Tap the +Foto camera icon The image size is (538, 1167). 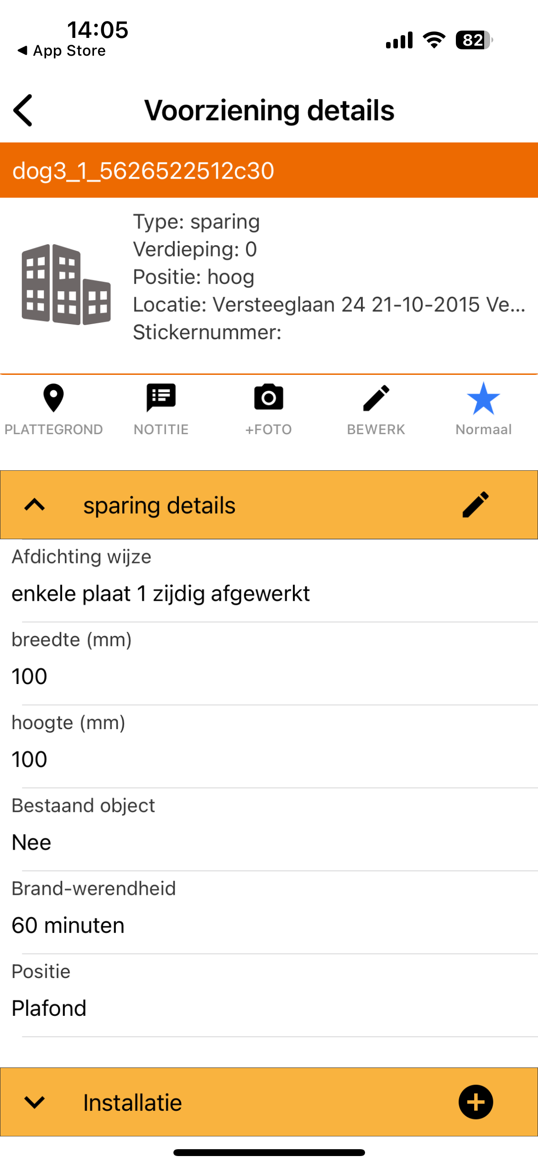(268, 398)
